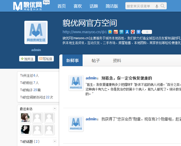Select the 资料 tab
Viewport: 181px width, 146px height.
click(x=117, y=60)
